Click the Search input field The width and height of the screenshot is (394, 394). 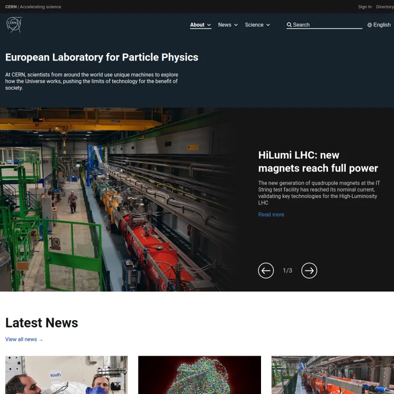[x=325, y=25]
